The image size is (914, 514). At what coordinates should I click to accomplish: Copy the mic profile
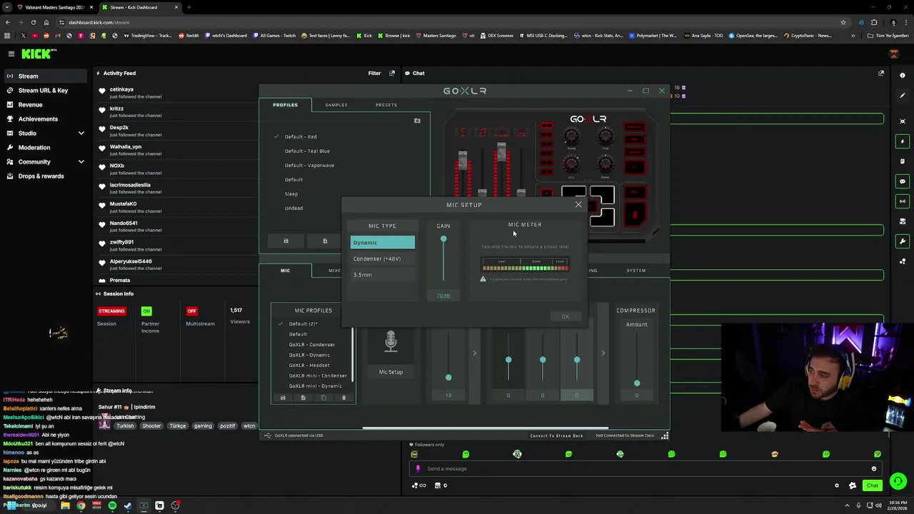point(323,398)
